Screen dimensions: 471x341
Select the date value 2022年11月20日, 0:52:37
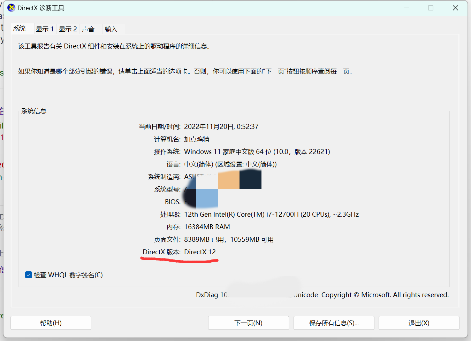pos(221,126)
